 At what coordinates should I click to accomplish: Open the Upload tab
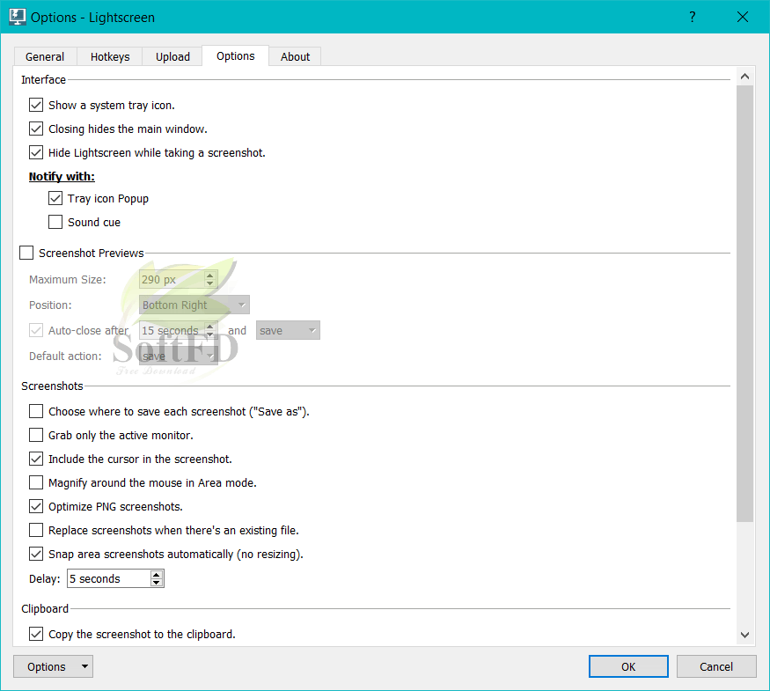(172, 56)
